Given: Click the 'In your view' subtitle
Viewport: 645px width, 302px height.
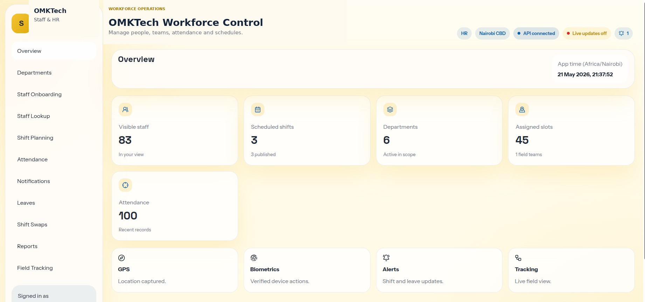Looking at the screenshot, I should tap(131, 154).
